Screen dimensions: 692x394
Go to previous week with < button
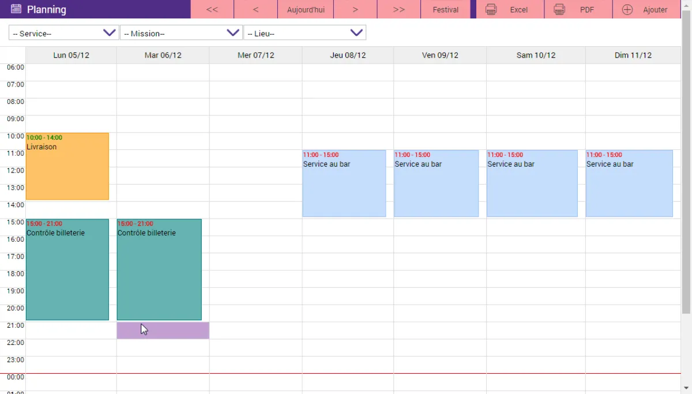tap(255, 9)
